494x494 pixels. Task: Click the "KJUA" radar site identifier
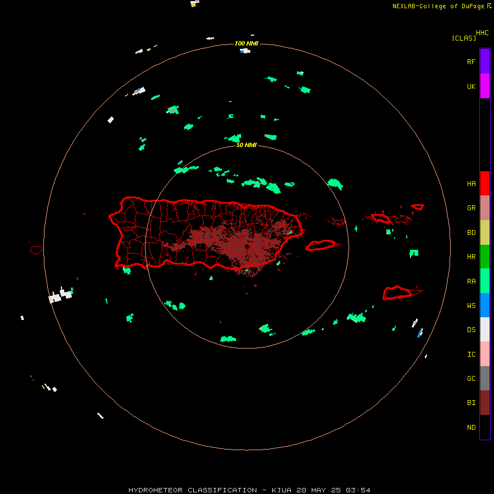(x=282, y=490)
